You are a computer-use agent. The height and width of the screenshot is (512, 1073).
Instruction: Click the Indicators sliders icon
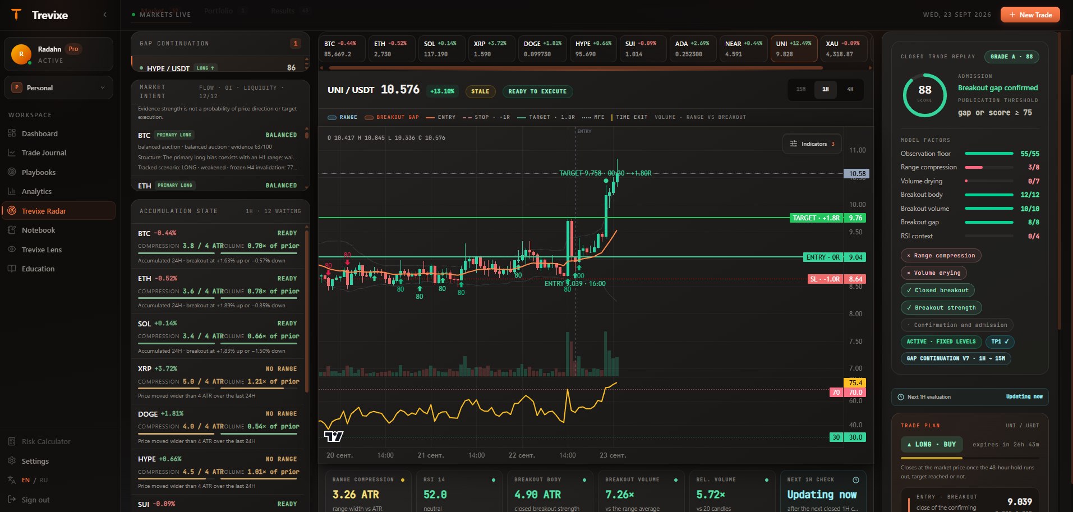(x=794, y=144)
